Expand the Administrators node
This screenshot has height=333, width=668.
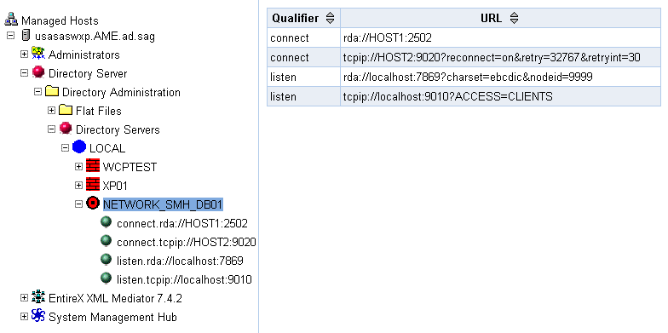point(24,55)
